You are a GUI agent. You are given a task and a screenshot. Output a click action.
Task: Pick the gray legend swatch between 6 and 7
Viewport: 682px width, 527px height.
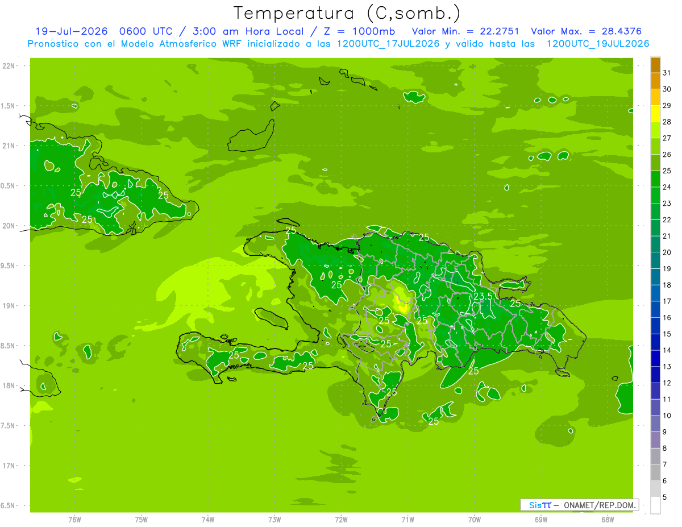pyautogui.click(x=655, y=473)
